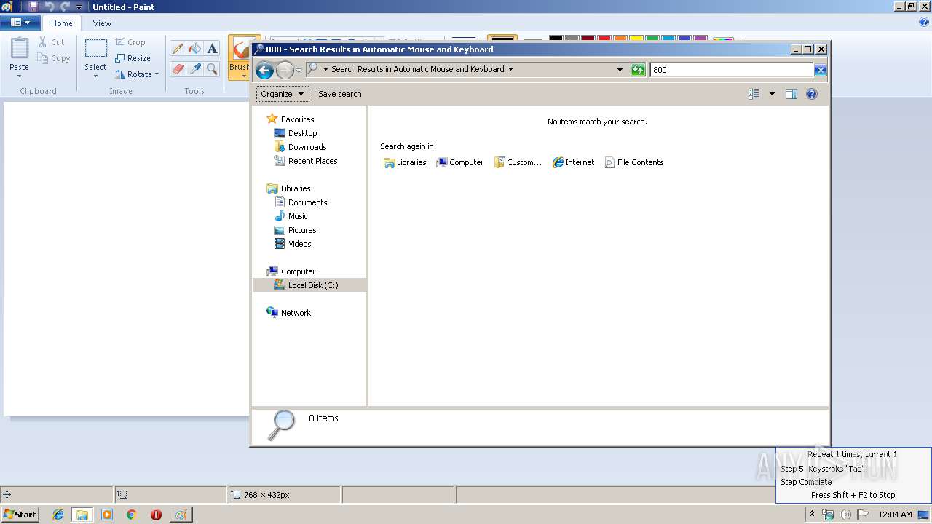Image resolution: width=932 pixels, height=524 pixels.
Task: Clear the search with the X button
Action: click(820, 70)
